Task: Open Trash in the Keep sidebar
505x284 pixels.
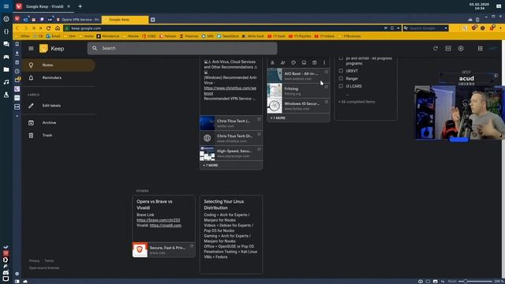Action: pos(58,135)
